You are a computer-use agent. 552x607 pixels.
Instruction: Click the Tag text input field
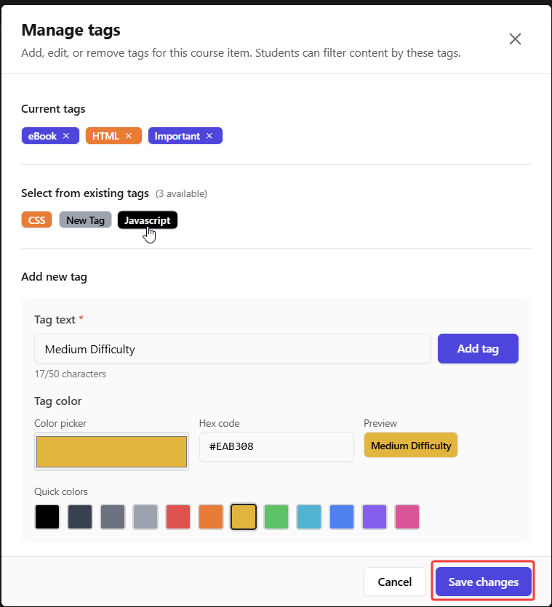[x=232, y=349]
